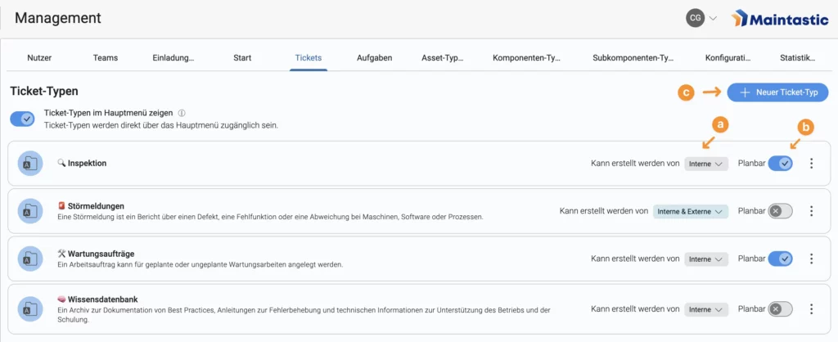Turn off Planbar toggle for Inspektion
Image resolution: width=838 pixels, height=342 pixels.
click(780, 164)
